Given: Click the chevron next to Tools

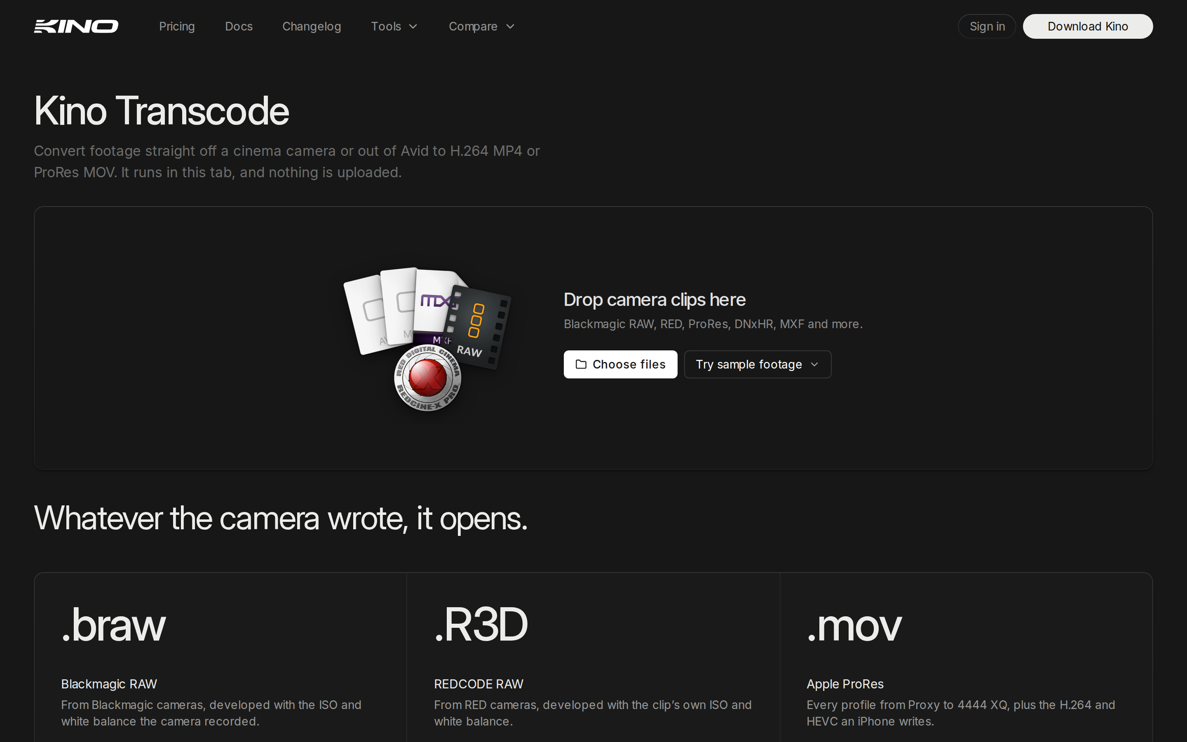Looking at the screenshot, I should click(413, 26).
